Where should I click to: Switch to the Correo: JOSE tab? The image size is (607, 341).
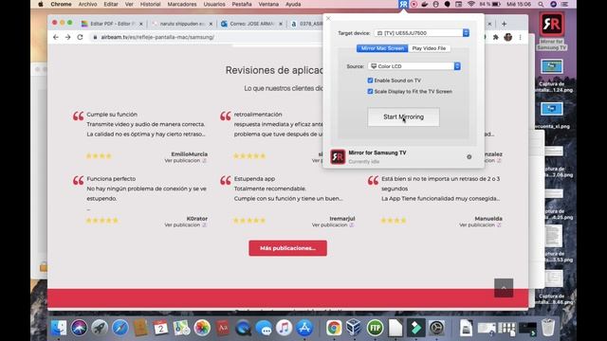[x=251, y=24]
